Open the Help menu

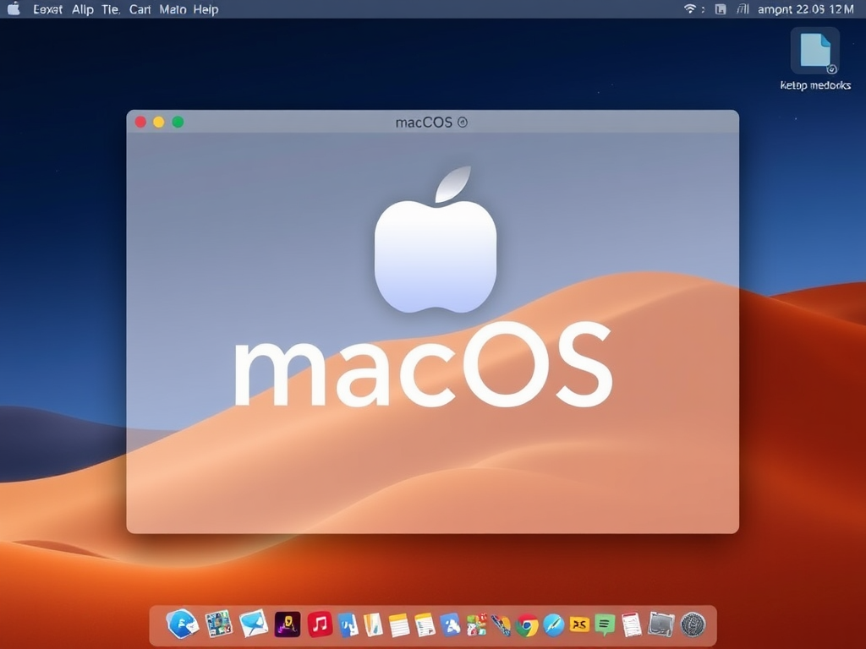[x=206, y=9]
